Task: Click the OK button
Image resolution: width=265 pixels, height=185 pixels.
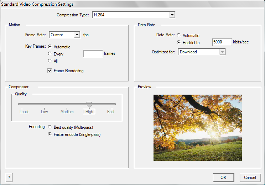Action: pyautogui.click(x=223, y=178)
